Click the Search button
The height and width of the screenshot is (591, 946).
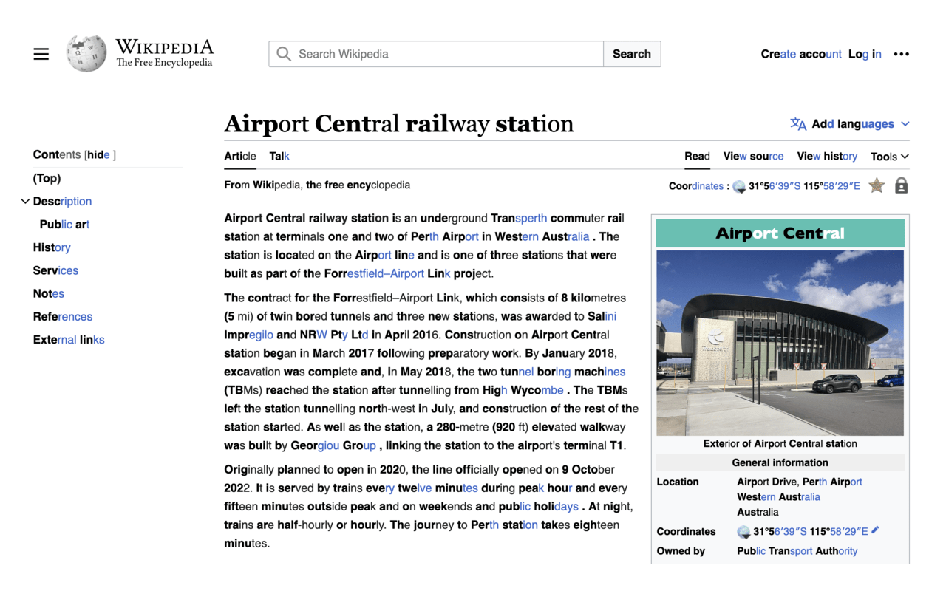click(632, 54)
